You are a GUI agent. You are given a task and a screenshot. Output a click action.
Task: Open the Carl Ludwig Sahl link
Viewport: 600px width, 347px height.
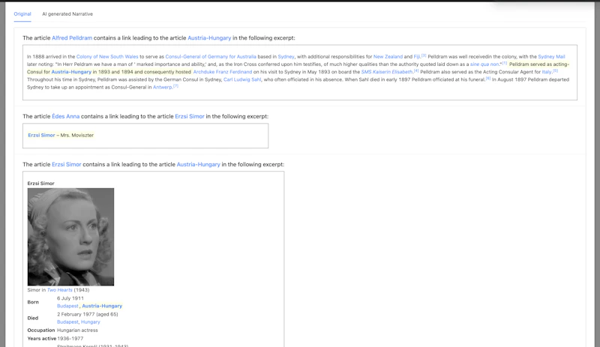click(242, 79)
